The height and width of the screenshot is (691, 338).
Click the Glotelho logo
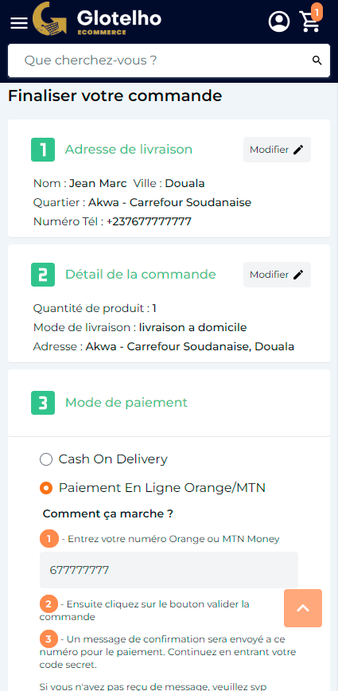point(97,21)
